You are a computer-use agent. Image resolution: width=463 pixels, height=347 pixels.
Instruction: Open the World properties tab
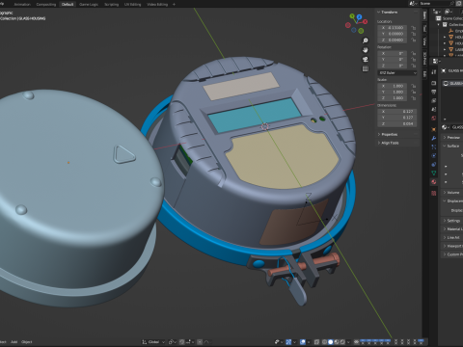point(434,118)
